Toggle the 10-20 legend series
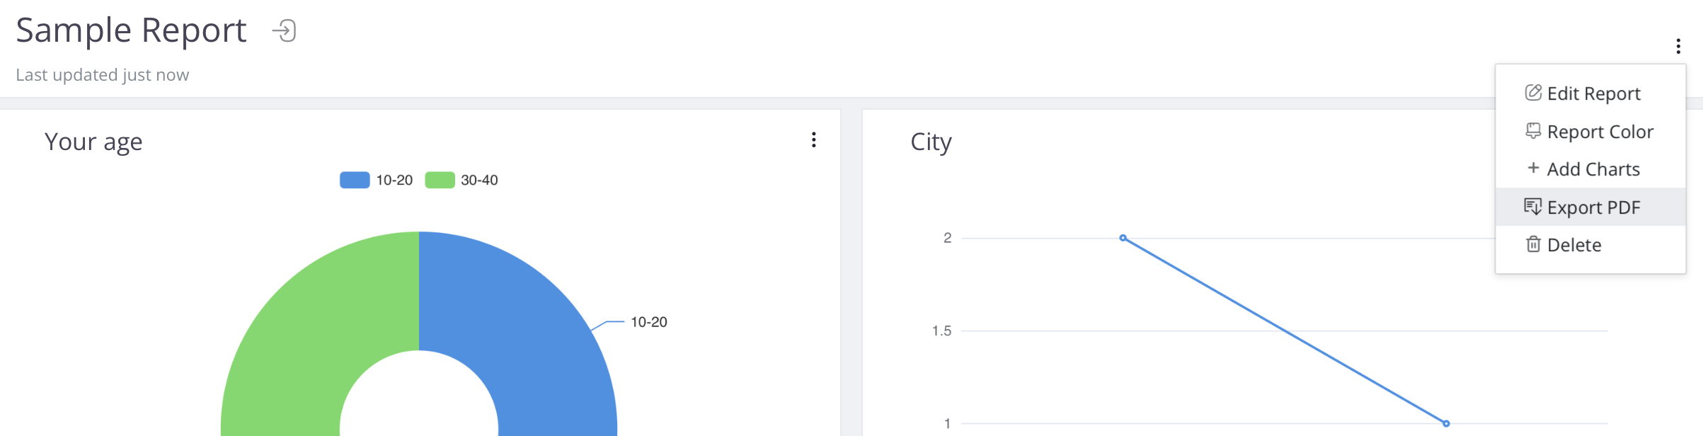 coord(377,180)
